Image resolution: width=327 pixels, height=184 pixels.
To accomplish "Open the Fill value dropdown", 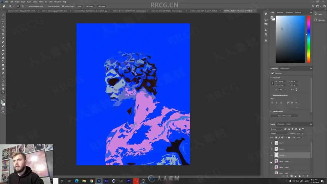I will (x=302, y=137).
